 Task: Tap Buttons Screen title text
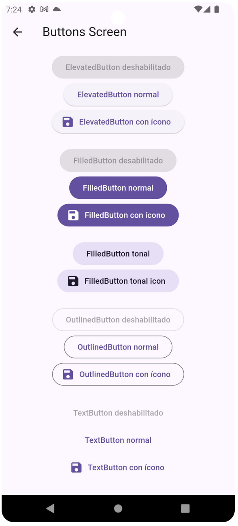coord(85,32)
